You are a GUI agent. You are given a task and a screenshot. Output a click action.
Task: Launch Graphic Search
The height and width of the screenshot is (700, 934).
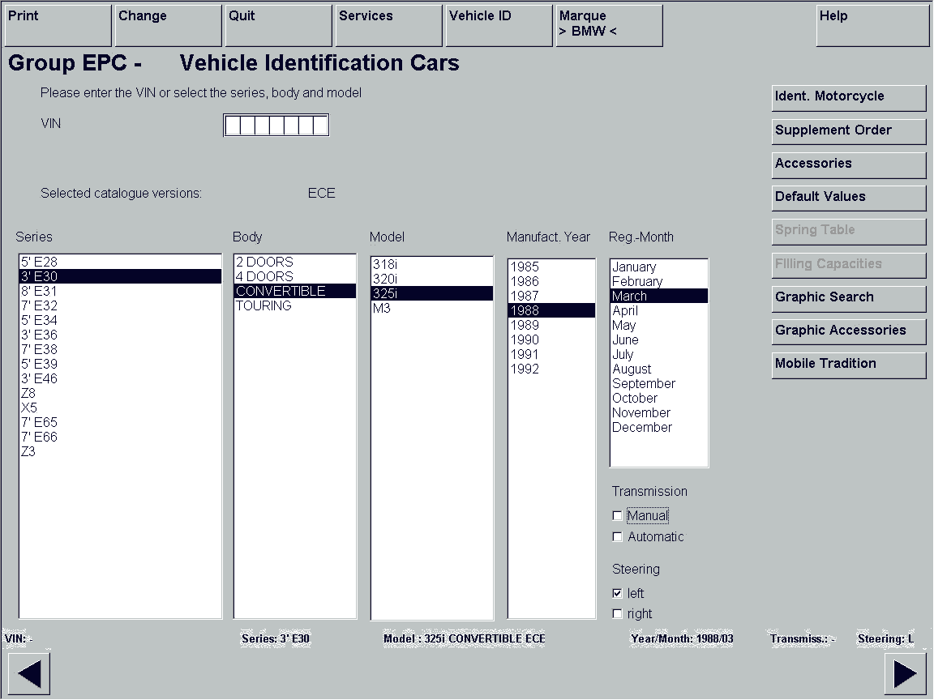[849, 298]
